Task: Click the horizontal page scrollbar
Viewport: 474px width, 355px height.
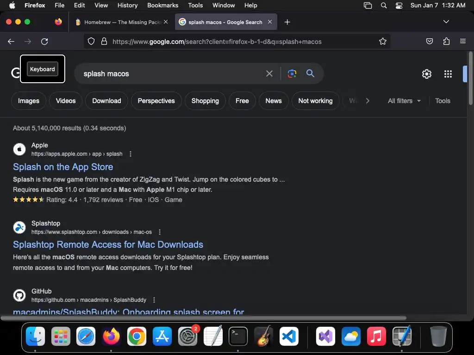Action: pos(203,318)
